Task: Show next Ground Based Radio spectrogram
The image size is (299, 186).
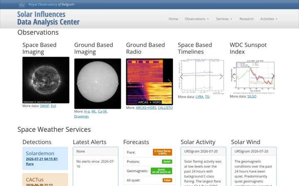Action: pyautogui.click(x=169, y=82)
